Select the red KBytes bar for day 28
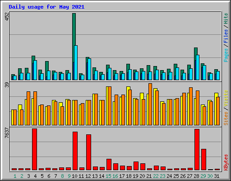This screenshot has height=181, width=231. point(197,150)
